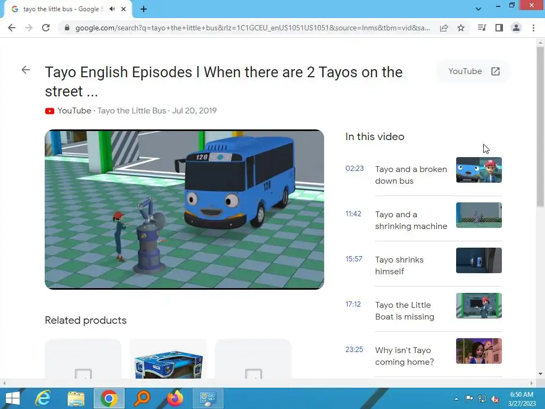
Task: Click the lock site info icon
Action: pyautogui.click(x=67, y=28)
